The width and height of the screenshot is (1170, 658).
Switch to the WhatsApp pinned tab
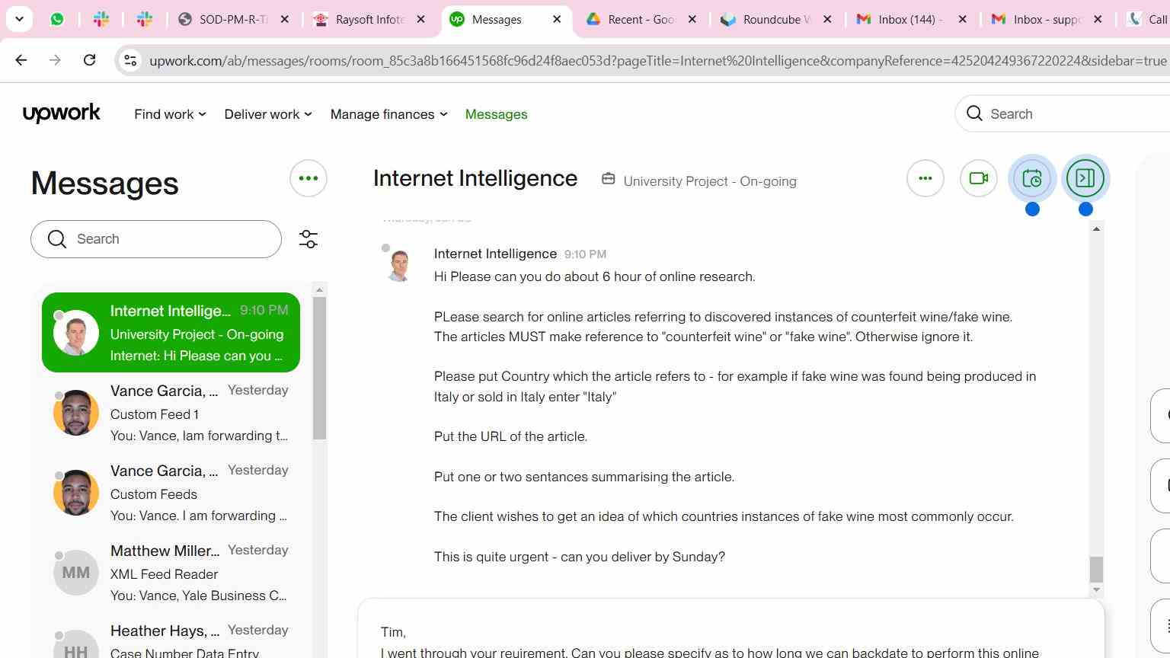click(x=57, y=19)
